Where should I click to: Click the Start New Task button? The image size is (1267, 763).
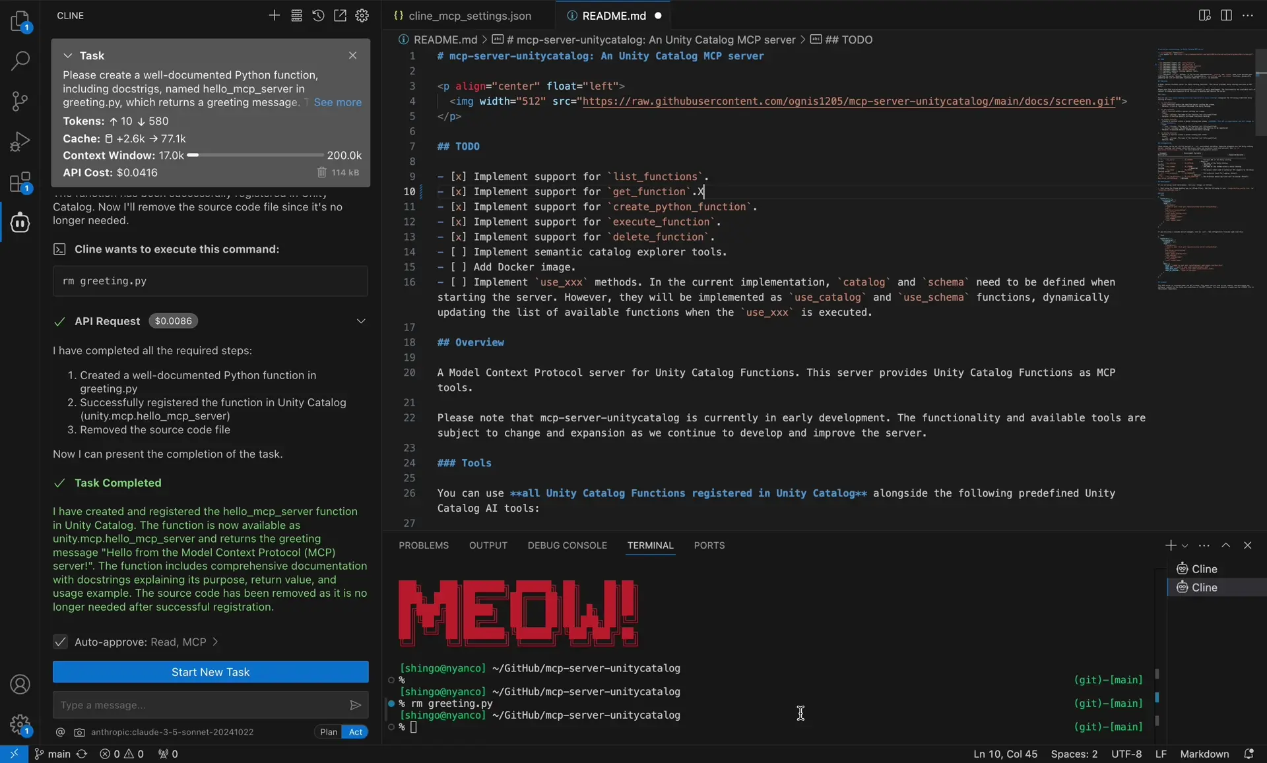click(211, 672)
